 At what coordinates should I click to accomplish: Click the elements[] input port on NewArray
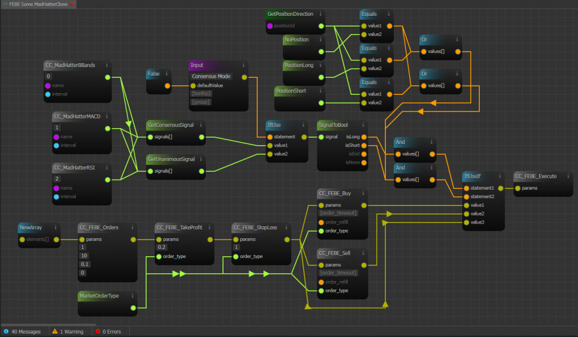pyautogui.click(x=22, y=239)
